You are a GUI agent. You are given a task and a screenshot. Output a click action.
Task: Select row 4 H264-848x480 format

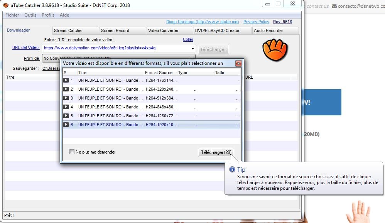point(152,107)
